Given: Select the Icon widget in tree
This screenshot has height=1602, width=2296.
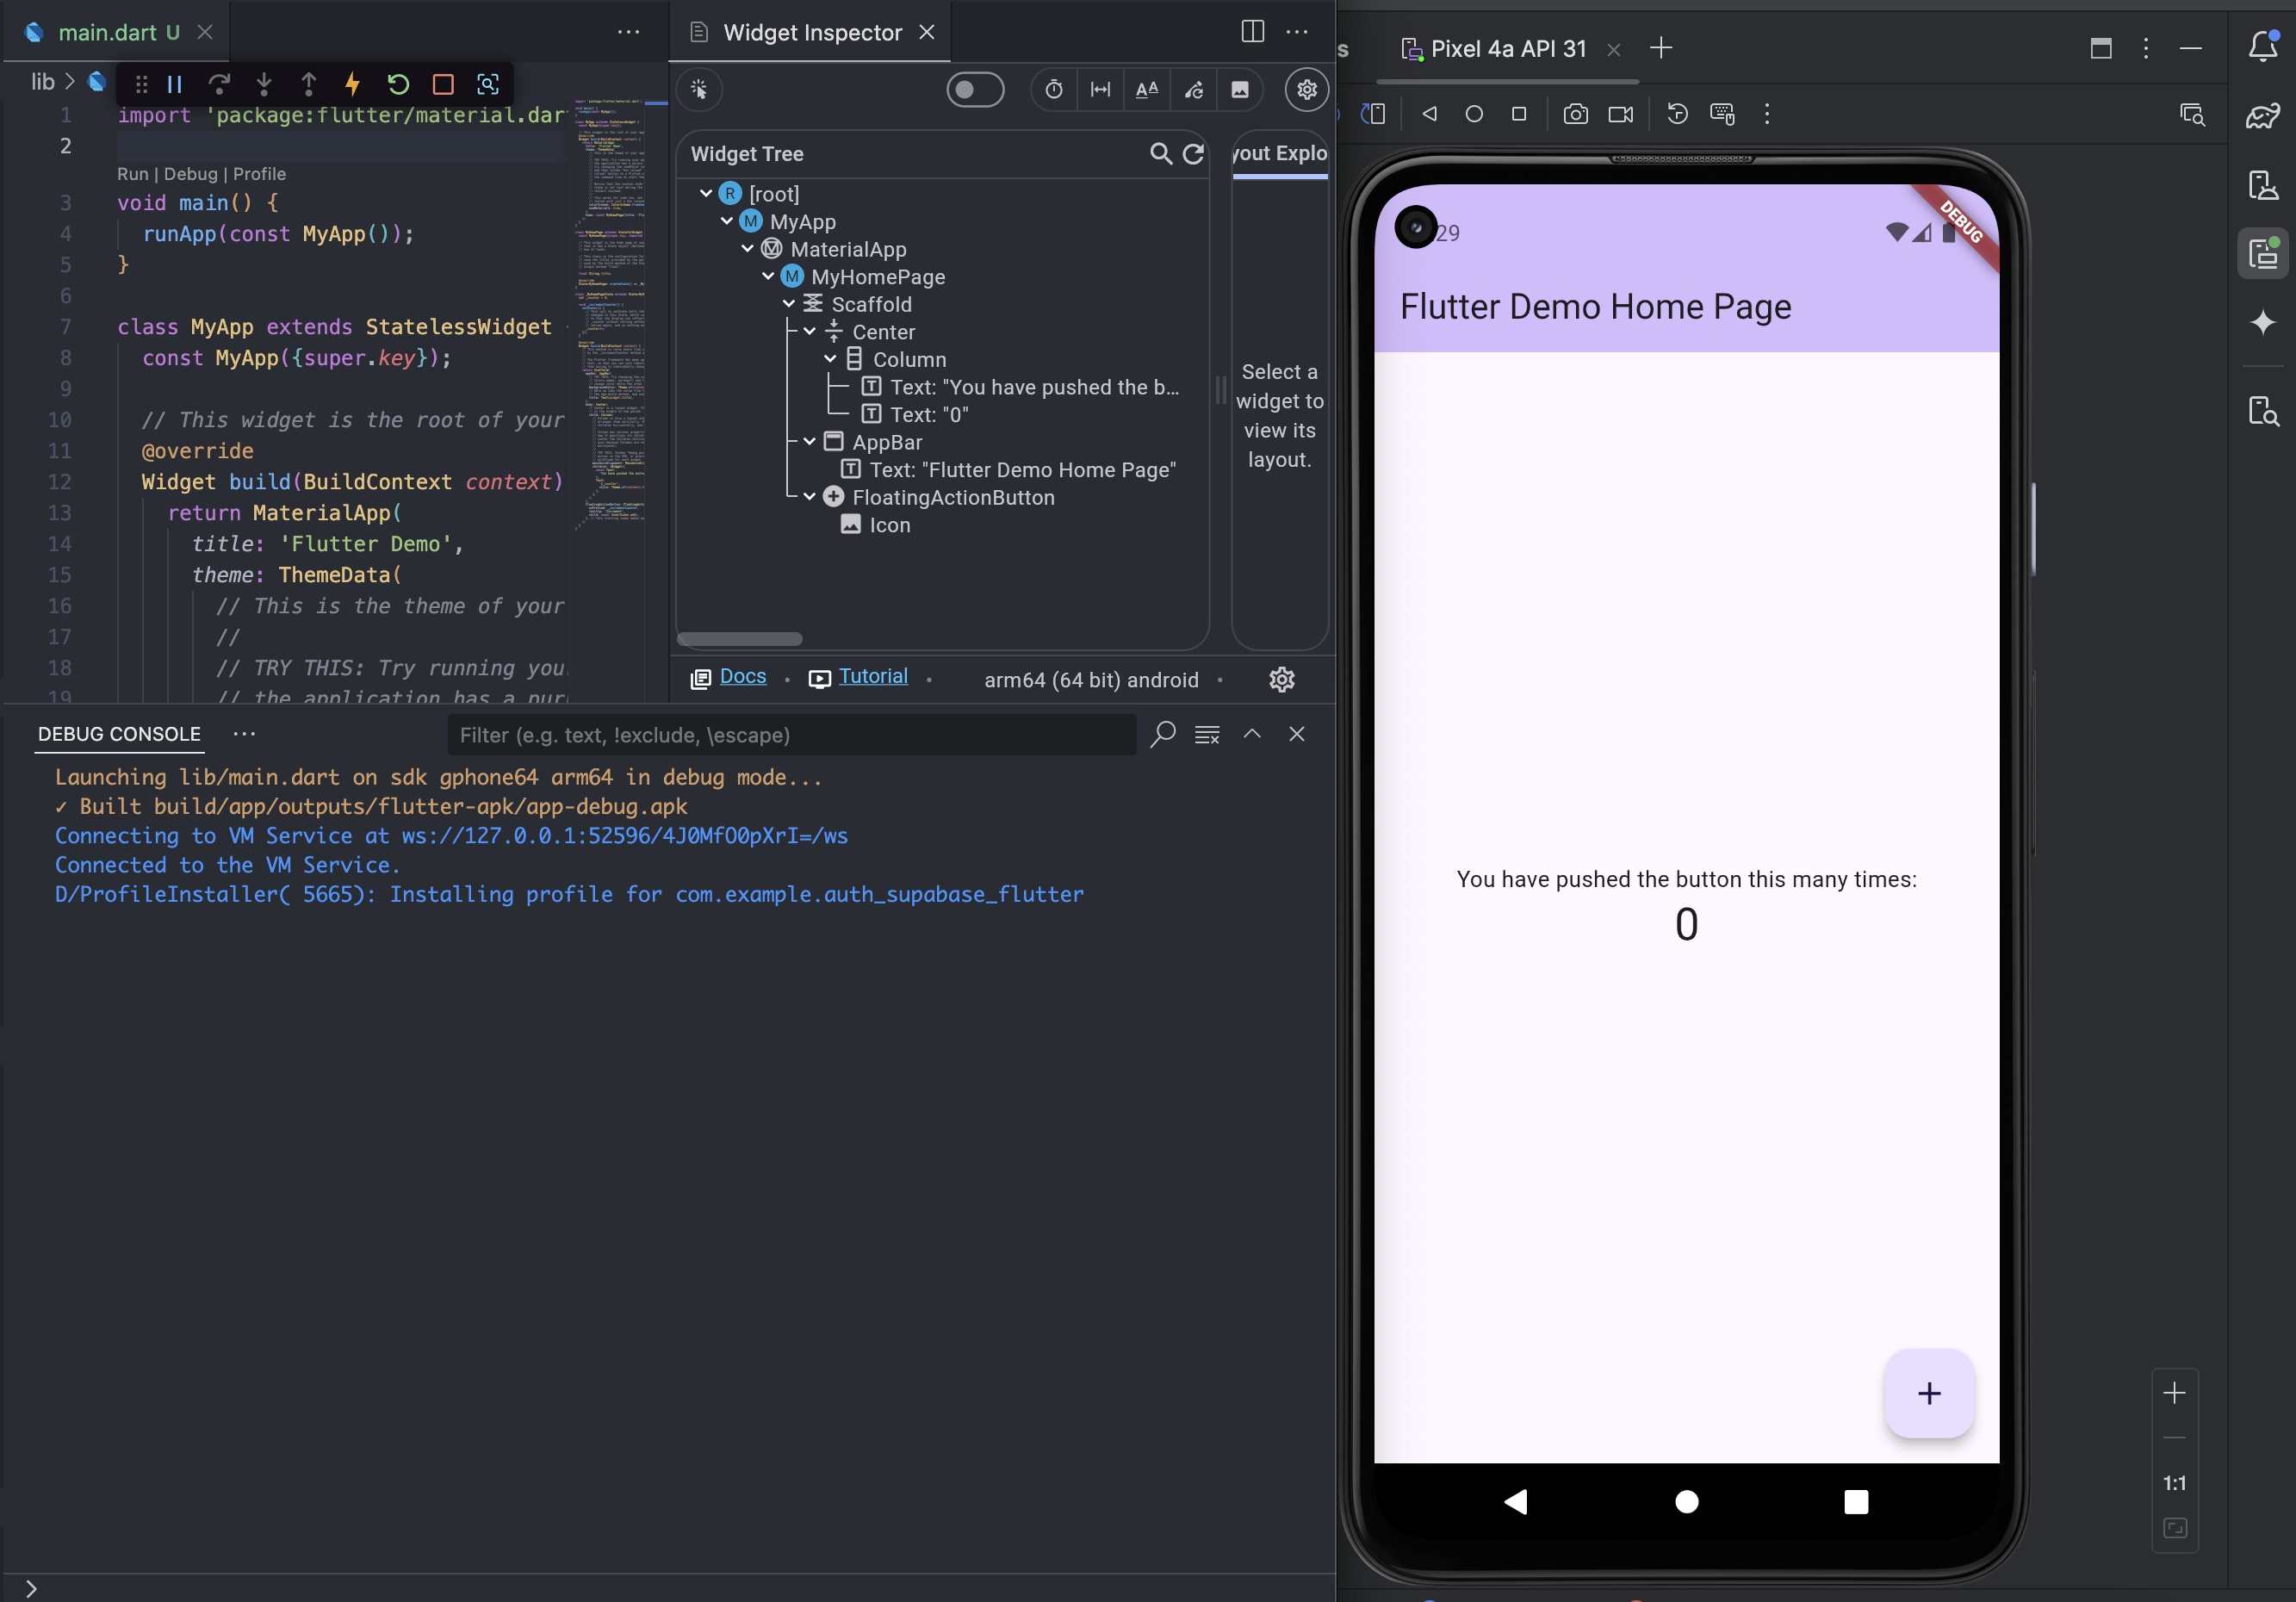Looking at the screenshot, I should 876,525.
